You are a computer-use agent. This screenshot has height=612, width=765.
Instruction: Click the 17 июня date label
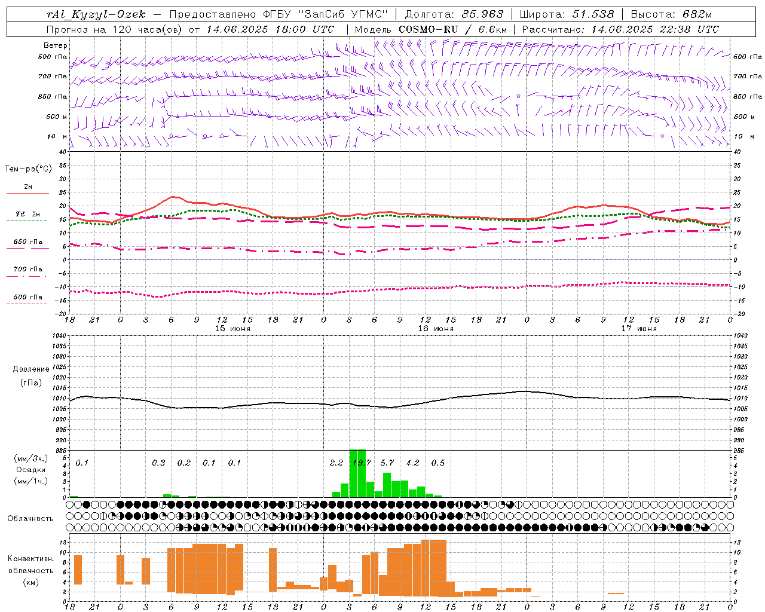tap(639, 329)
